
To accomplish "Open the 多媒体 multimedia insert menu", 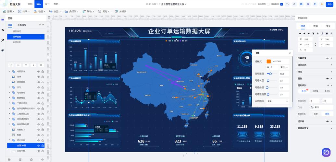I will click(71, 11).
